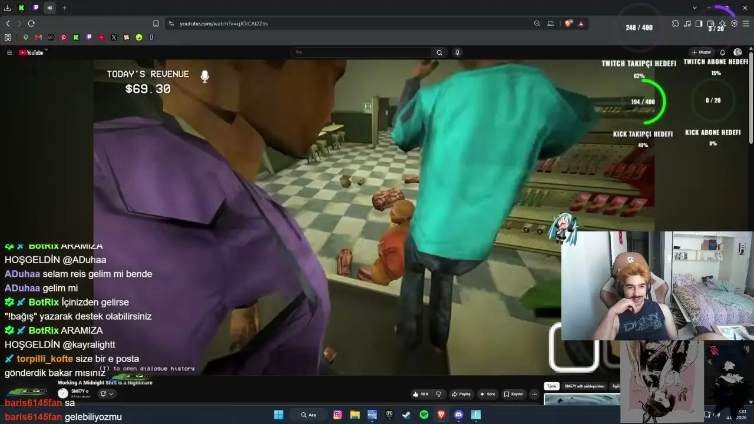The image size is (754, 424).
Task: Open the Google Maps bookmark
Action: (x=26, y=37)
